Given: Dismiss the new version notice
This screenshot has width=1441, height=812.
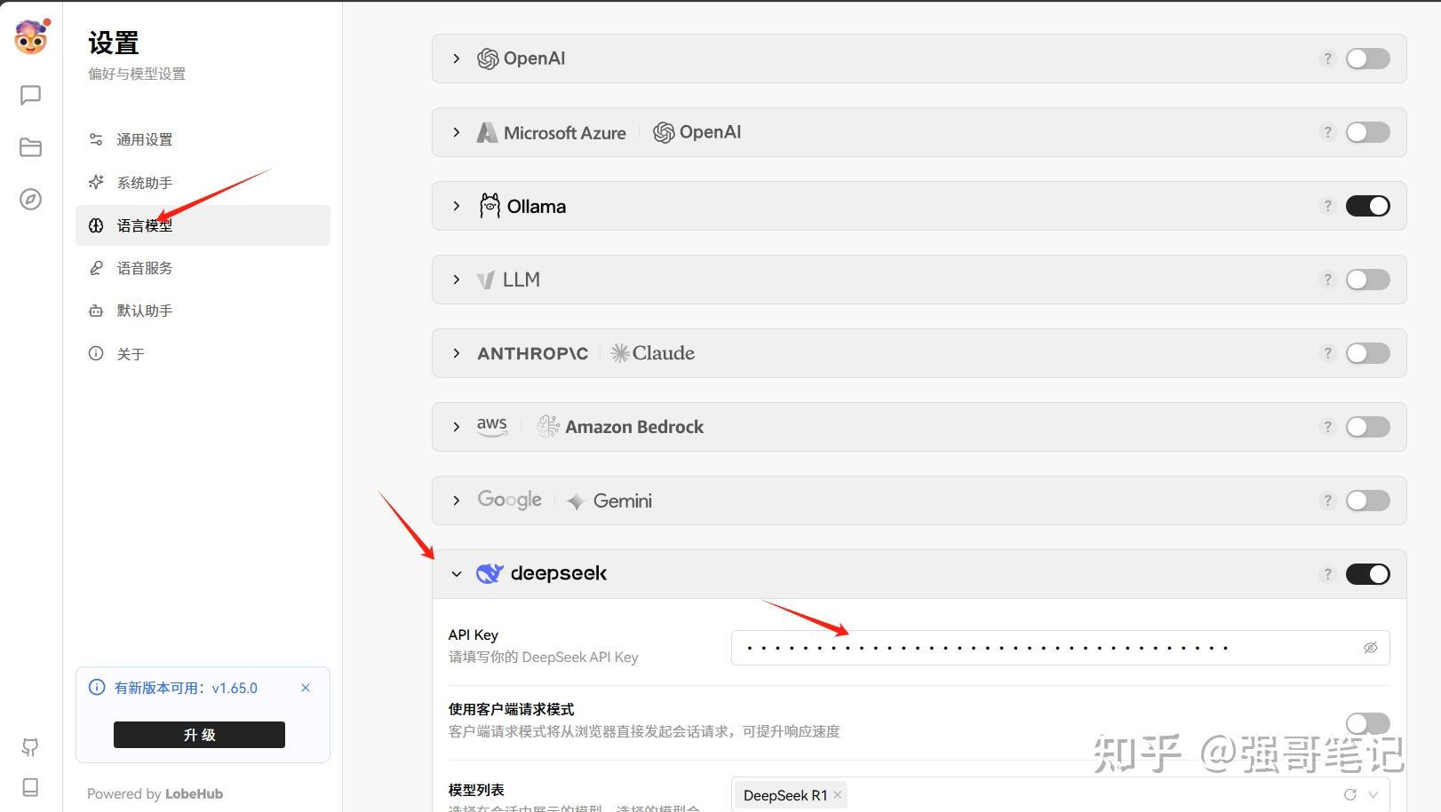Looking at the screenshot, I should point(306,688).
